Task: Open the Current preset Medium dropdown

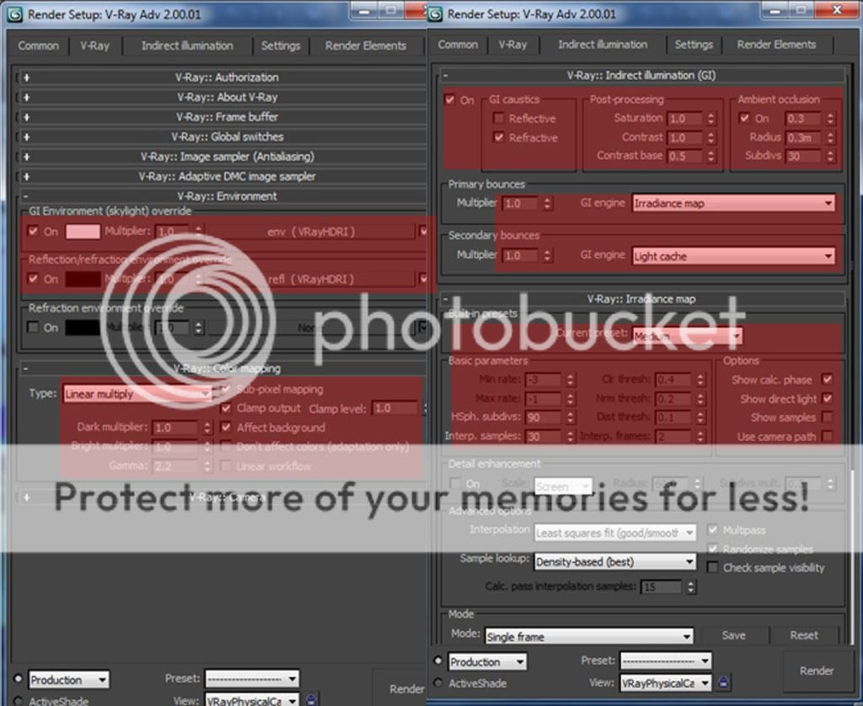Action: click(687, 336)
